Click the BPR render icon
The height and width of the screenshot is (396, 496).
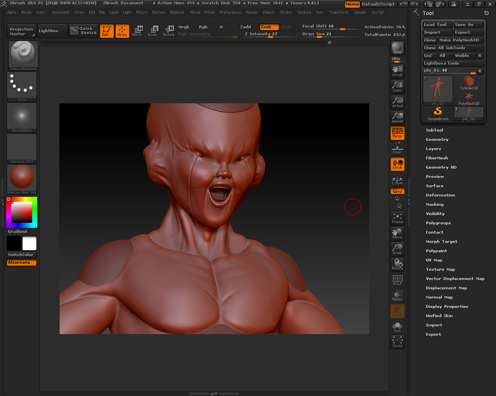coord(397,48)
